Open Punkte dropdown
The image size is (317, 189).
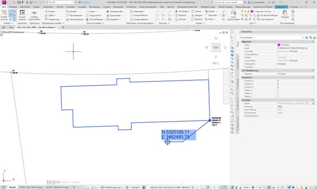(x=51, y=11)
